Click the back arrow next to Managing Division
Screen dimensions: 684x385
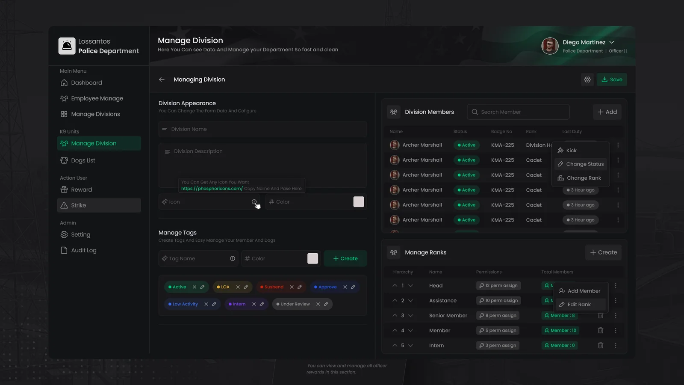pyautogui.click(x=162, y=80)
